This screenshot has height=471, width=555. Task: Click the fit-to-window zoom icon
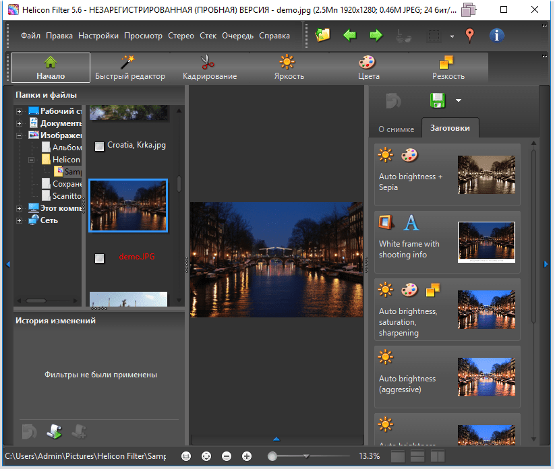206,456
